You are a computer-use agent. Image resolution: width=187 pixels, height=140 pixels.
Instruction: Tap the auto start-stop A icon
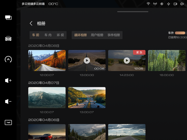[8, 59]
